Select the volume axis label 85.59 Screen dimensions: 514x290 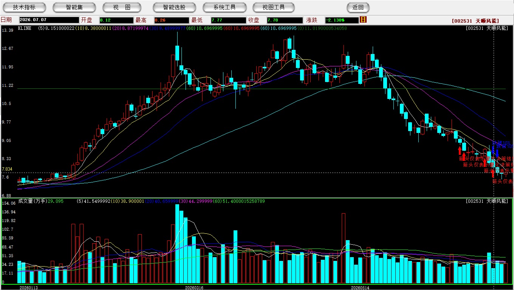(8, 238)
